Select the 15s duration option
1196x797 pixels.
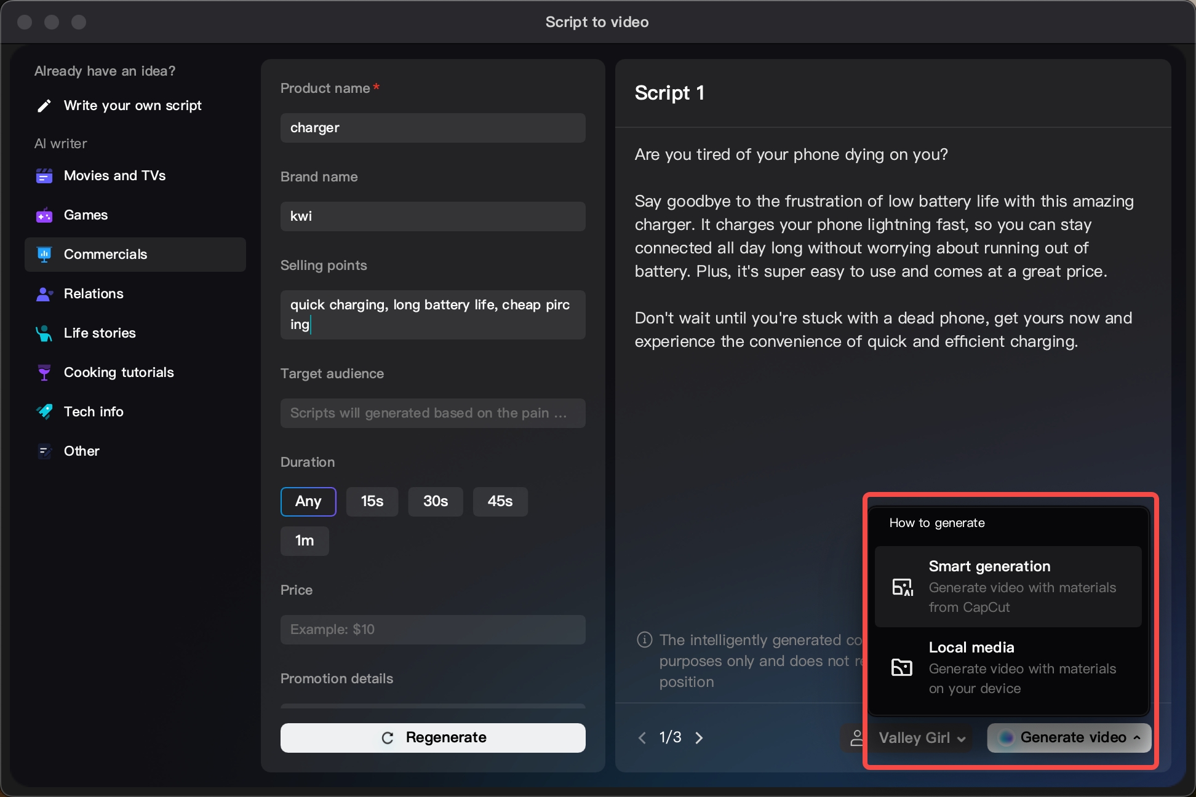coord(372,501)
